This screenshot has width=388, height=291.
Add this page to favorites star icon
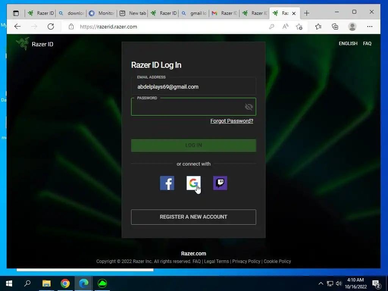tap(299, 27)
